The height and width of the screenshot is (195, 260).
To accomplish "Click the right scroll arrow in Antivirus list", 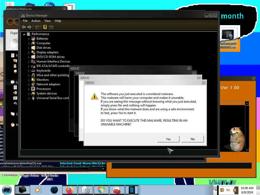I will [103, 169].
